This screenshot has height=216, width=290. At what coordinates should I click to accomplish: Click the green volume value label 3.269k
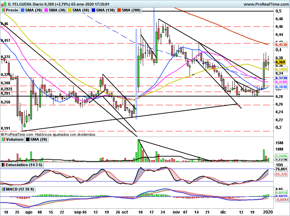pyautogui.click(x=281, y=156)
